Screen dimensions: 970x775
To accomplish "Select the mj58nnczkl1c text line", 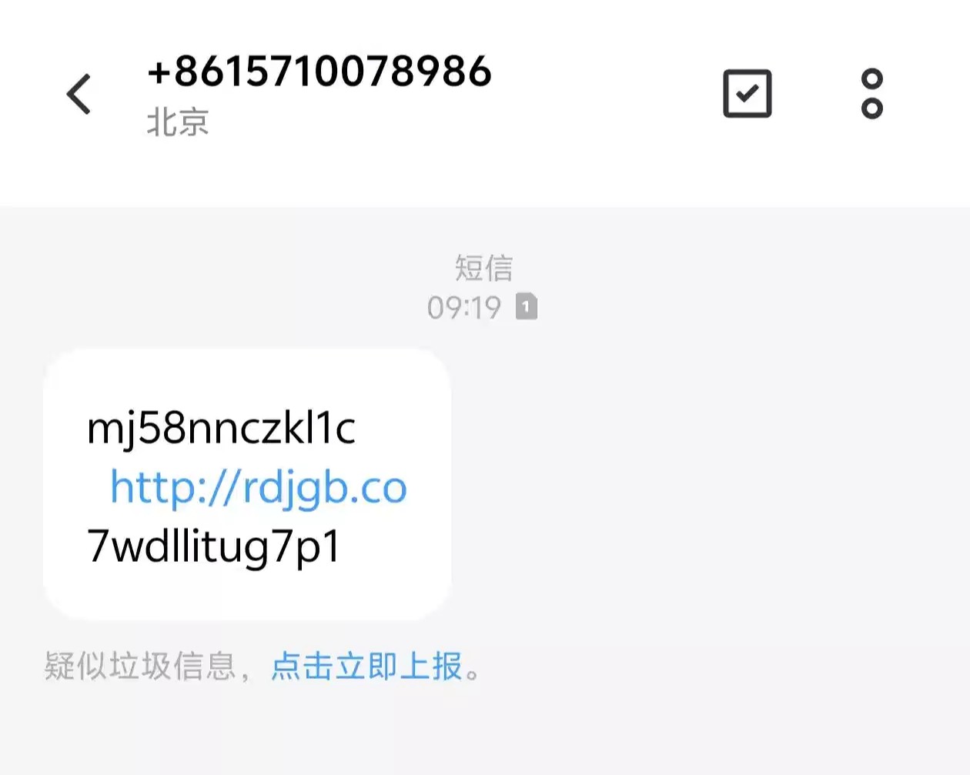I will click(222, 428).
